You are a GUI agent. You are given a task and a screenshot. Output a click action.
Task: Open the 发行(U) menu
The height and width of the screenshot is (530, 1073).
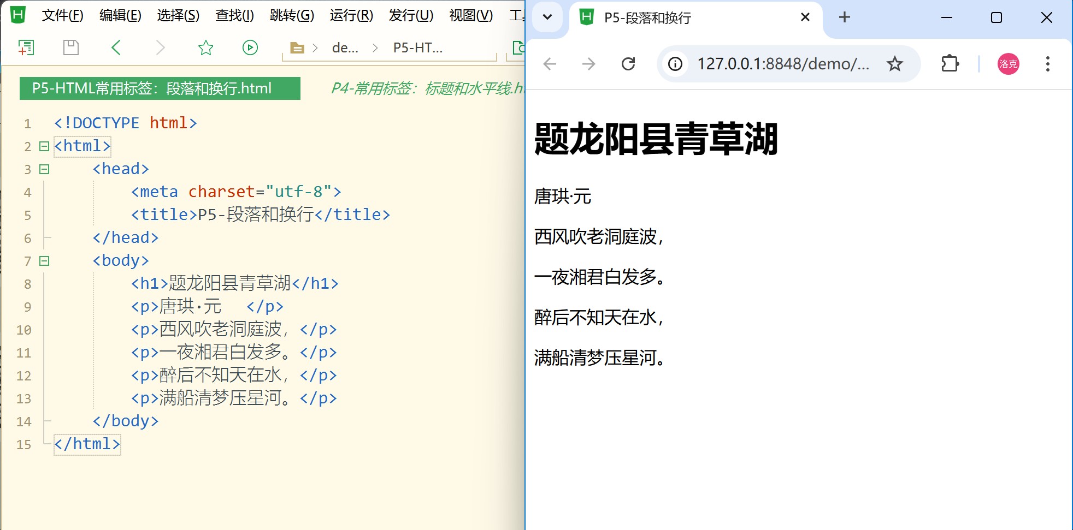[x=411, y=15]
